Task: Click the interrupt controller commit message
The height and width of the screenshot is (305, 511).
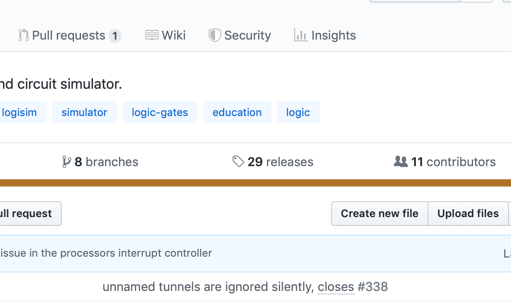Action: coord(106,253)
